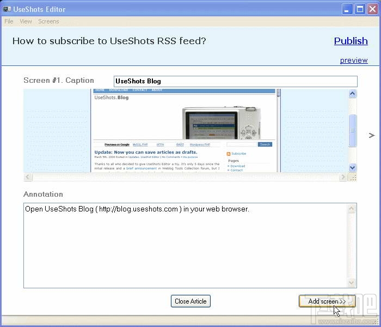
Task: Click the 'Screen #1. Caption' label
Action: coord(59,80)
